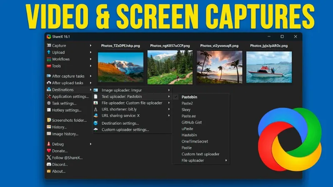
Task: Click the Image uploader icon in submenu
Action: coord(96,90)
